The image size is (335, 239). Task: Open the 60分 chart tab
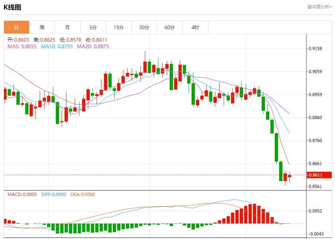(170, 27)
